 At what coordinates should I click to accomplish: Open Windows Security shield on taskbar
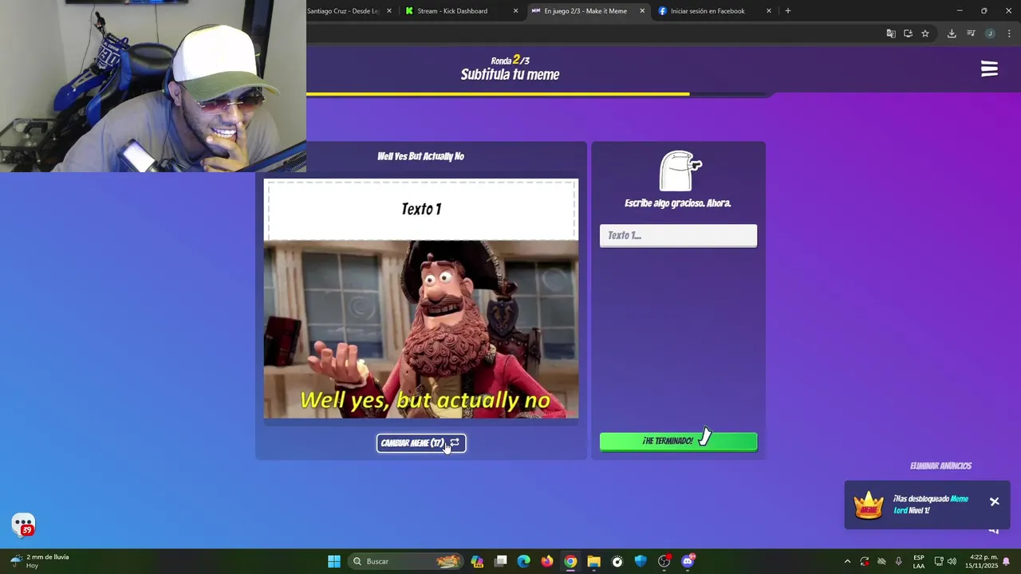coord(641,561)
